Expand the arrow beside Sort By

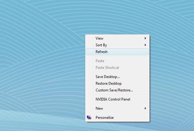(145, 45)
